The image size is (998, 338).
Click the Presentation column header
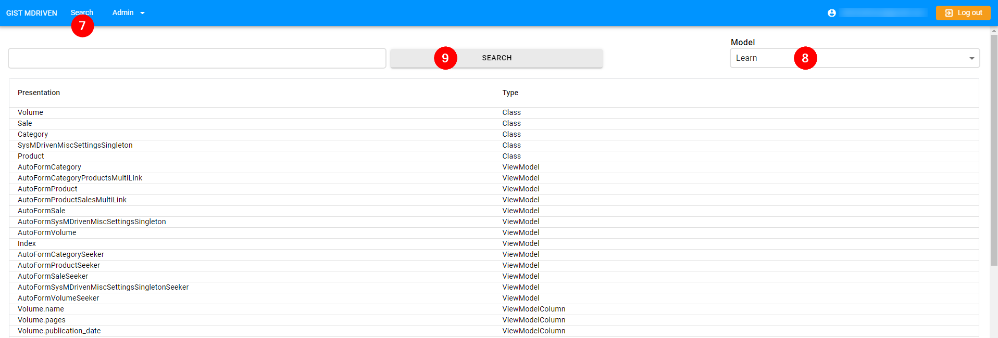point(39,93)
